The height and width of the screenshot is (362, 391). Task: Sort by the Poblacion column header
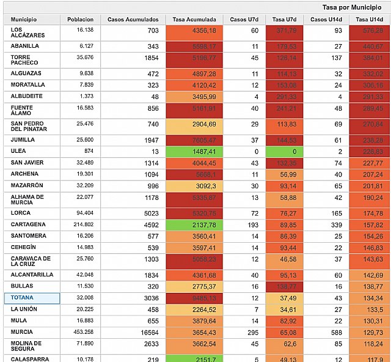[81, 20]
